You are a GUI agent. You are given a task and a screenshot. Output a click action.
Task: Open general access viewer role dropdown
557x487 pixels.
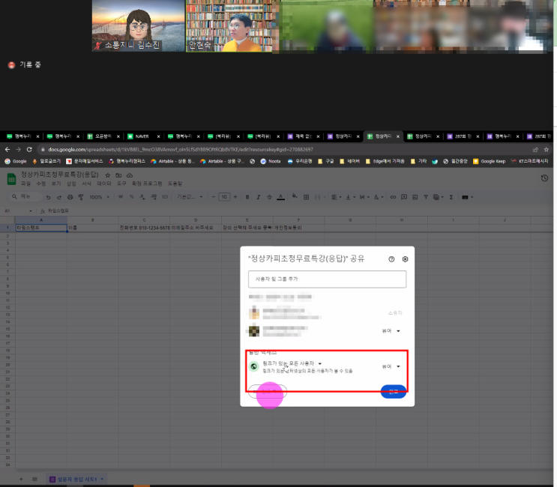pos(391,366)
